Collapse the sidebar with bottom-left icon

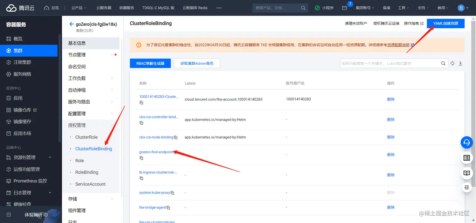[x=8, y=215]
